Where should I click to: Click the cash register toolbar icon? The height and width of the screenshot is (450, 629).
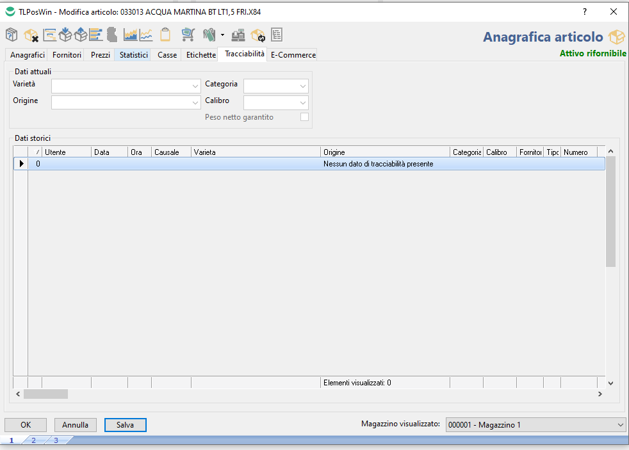point(238,35)
